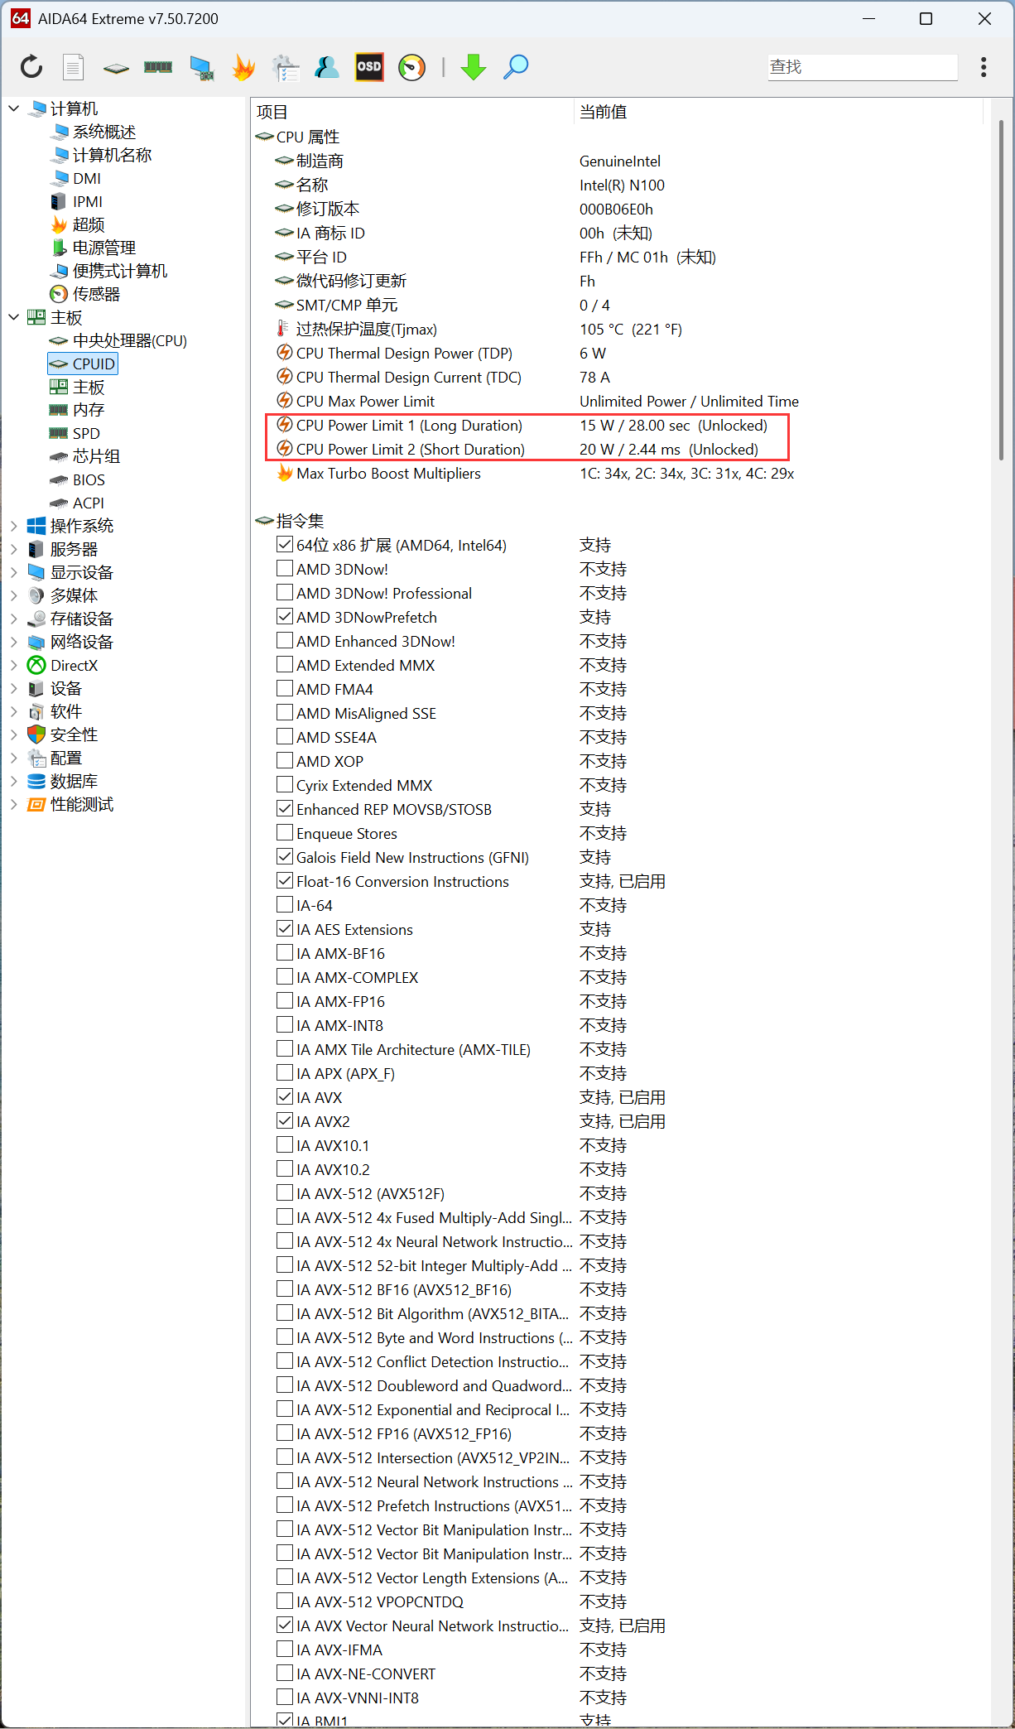This screenshot has width=1015, height=1729.
Task: Expand the 性能测试 tree node
Action: [14, 804]
